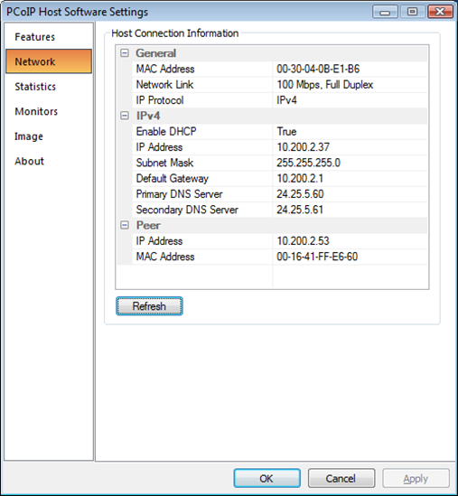This screenshot has height=496, width=458.
Task: Select the Network Link row label
Action: pos(164,84)
